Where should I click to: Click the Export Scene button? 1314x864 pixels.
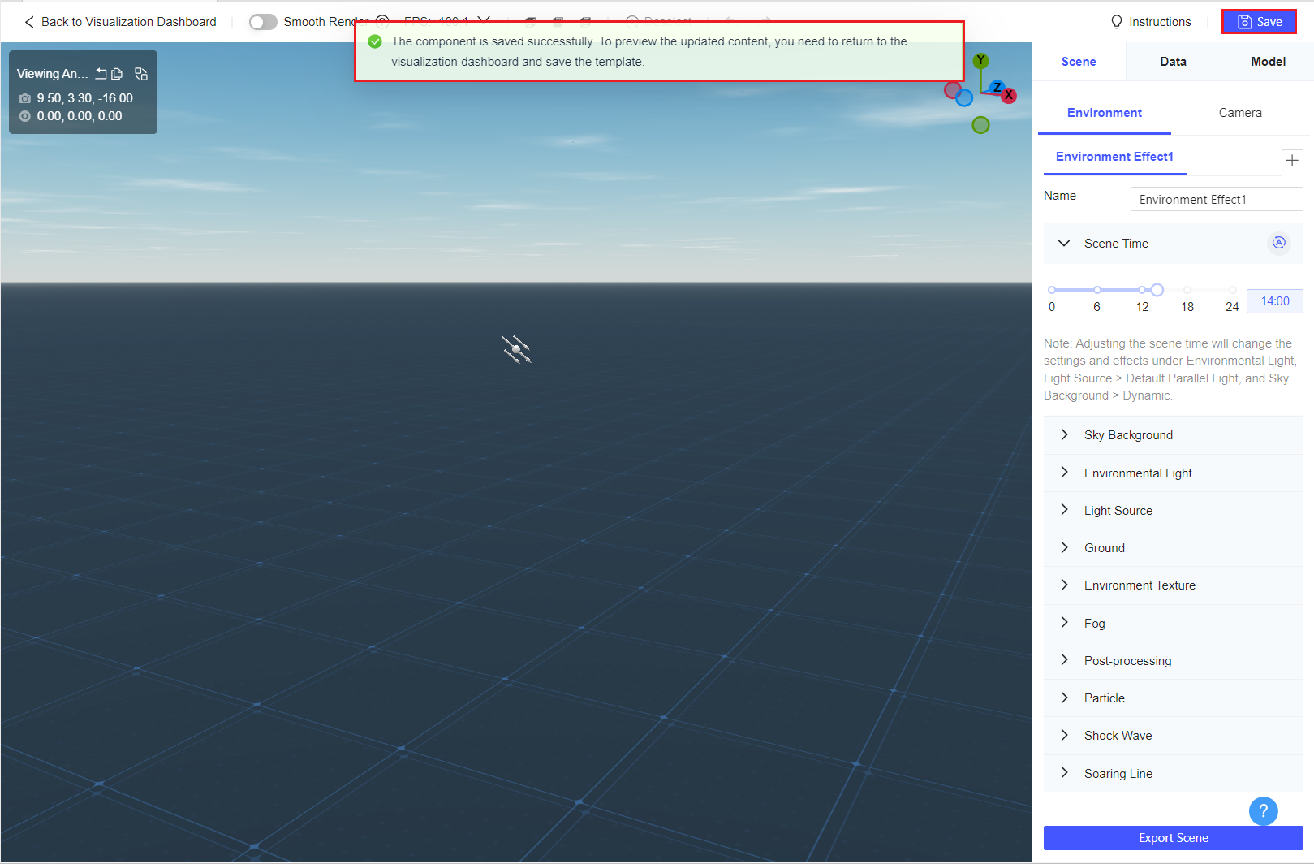click(x=1173, y=837)
